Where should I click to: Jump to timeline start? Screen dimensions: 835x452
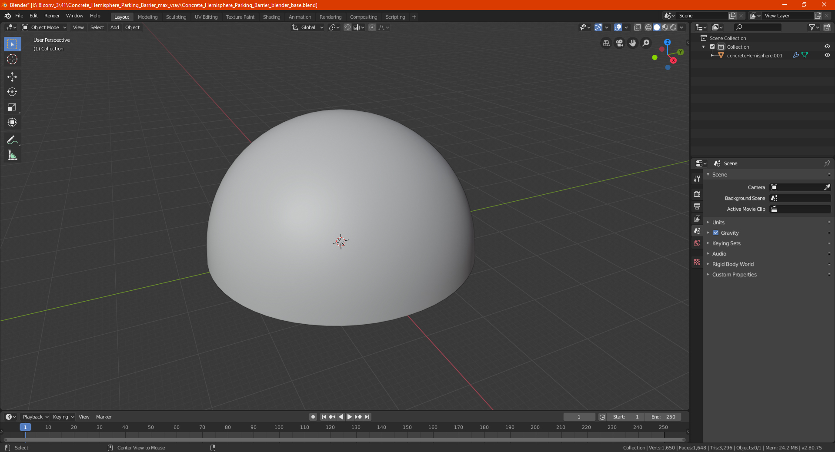[324, 417]
